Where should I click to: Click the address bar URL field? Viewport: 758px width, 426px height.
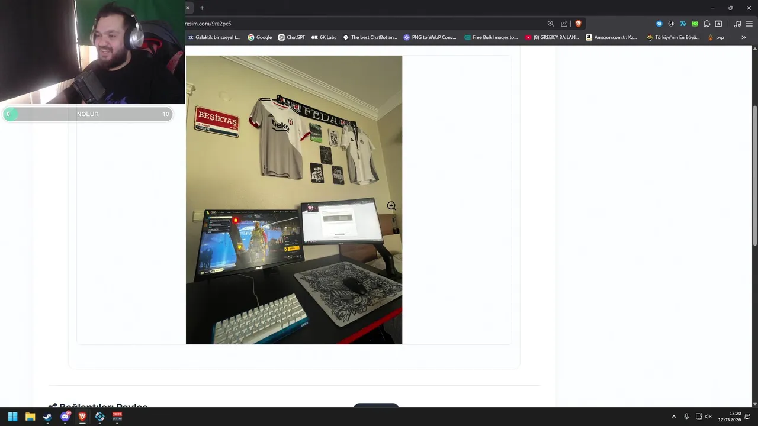[x=361, y=24]
